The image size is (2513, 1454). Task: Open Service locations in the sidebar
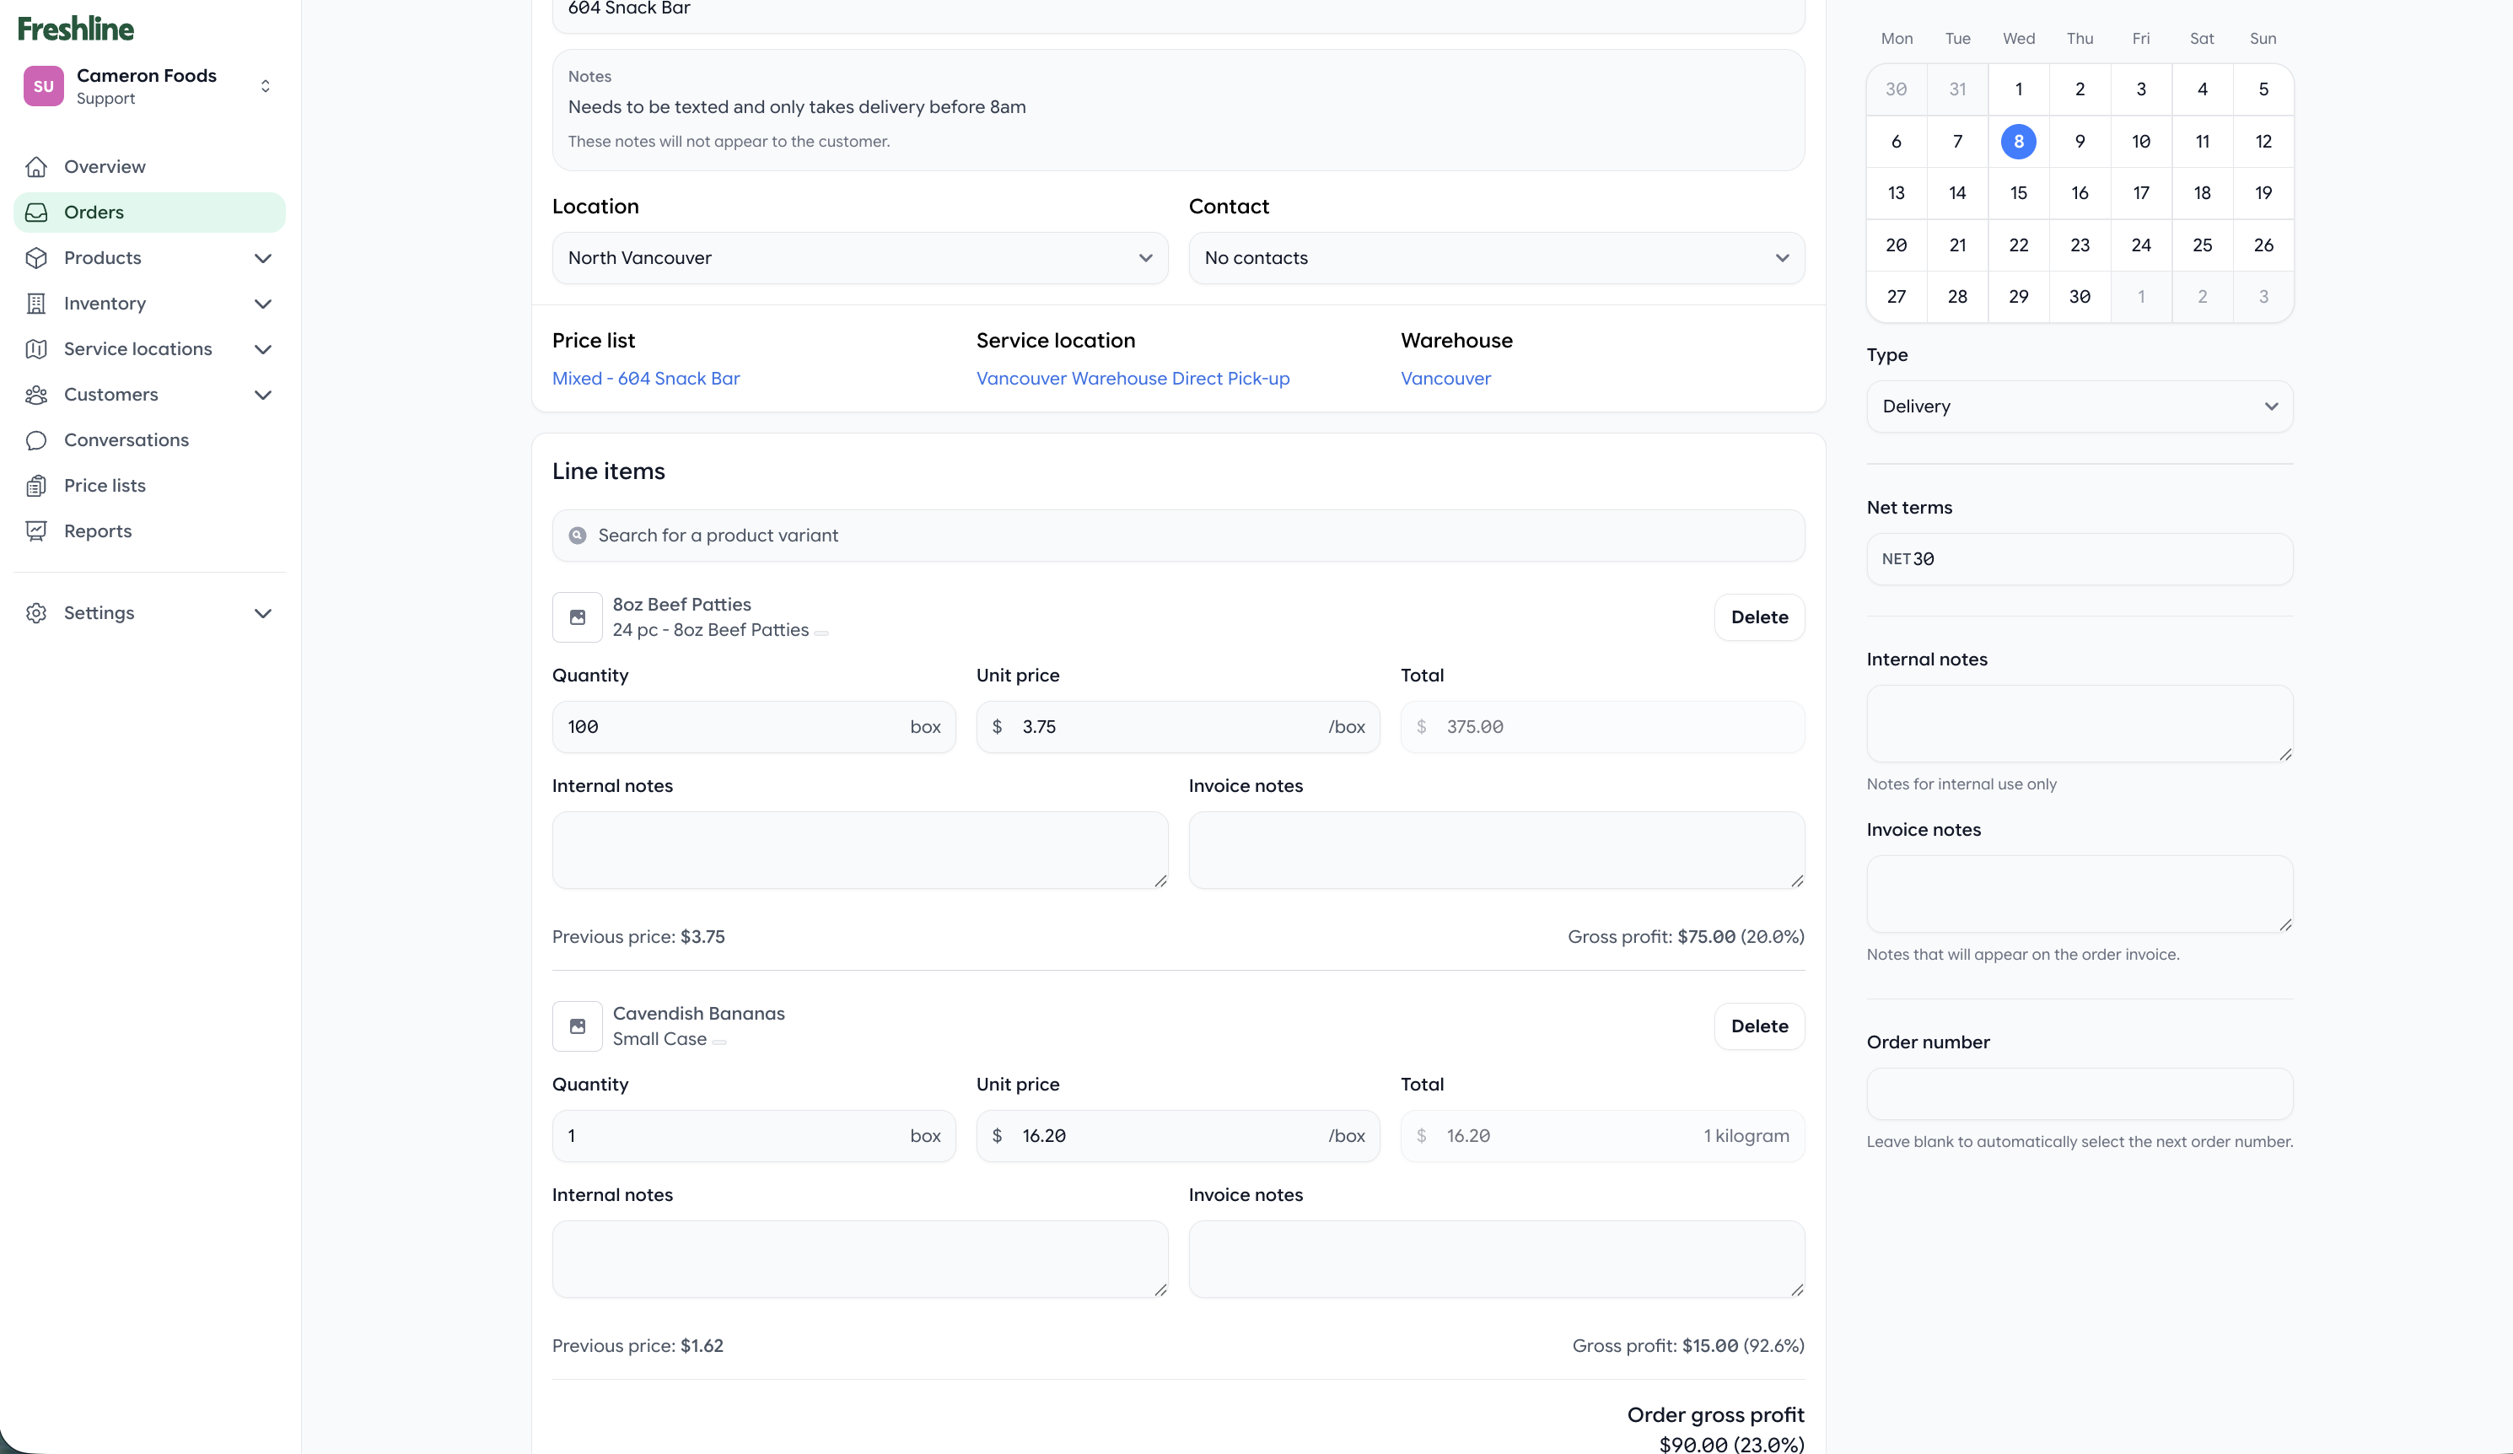137,349
